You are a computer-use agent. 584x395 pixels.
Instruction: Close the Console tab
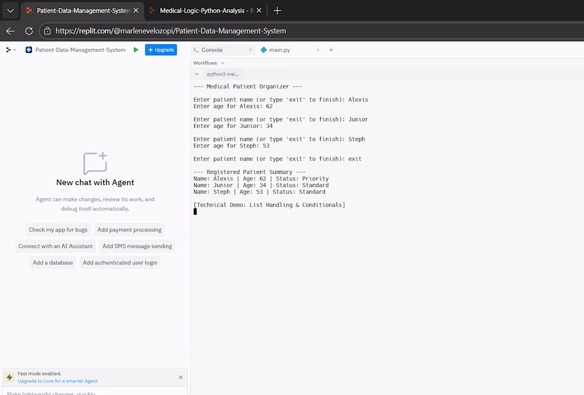pos(250,50)
